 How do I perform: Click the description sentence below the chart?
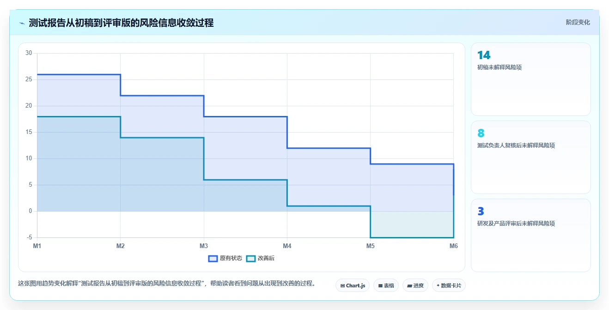point(167,284)
